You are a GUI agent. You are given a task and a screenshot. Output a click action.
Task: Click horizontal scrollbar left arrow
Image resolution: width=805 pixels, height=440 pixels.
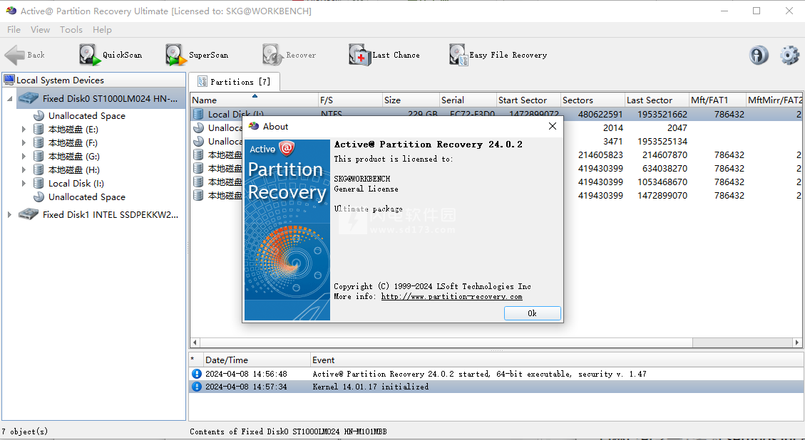coord(195,342)
